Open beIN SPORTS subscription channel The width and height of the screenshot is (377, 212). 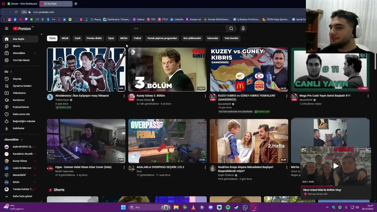[20, 147]
